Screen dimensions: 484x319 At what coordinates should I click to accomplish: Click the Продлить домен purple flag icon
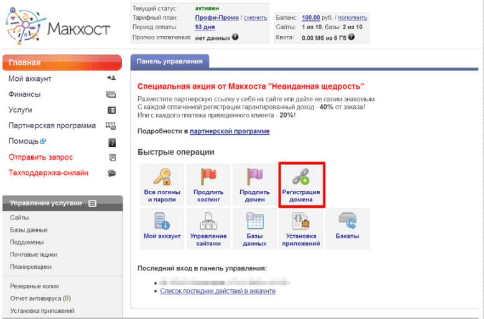[x=254, y=177]
